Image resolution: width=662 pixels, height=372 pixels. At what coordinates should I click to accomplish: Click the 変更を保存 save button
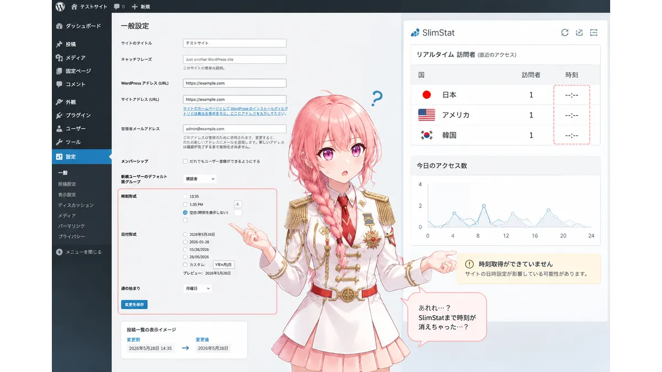tap(135, 304)
